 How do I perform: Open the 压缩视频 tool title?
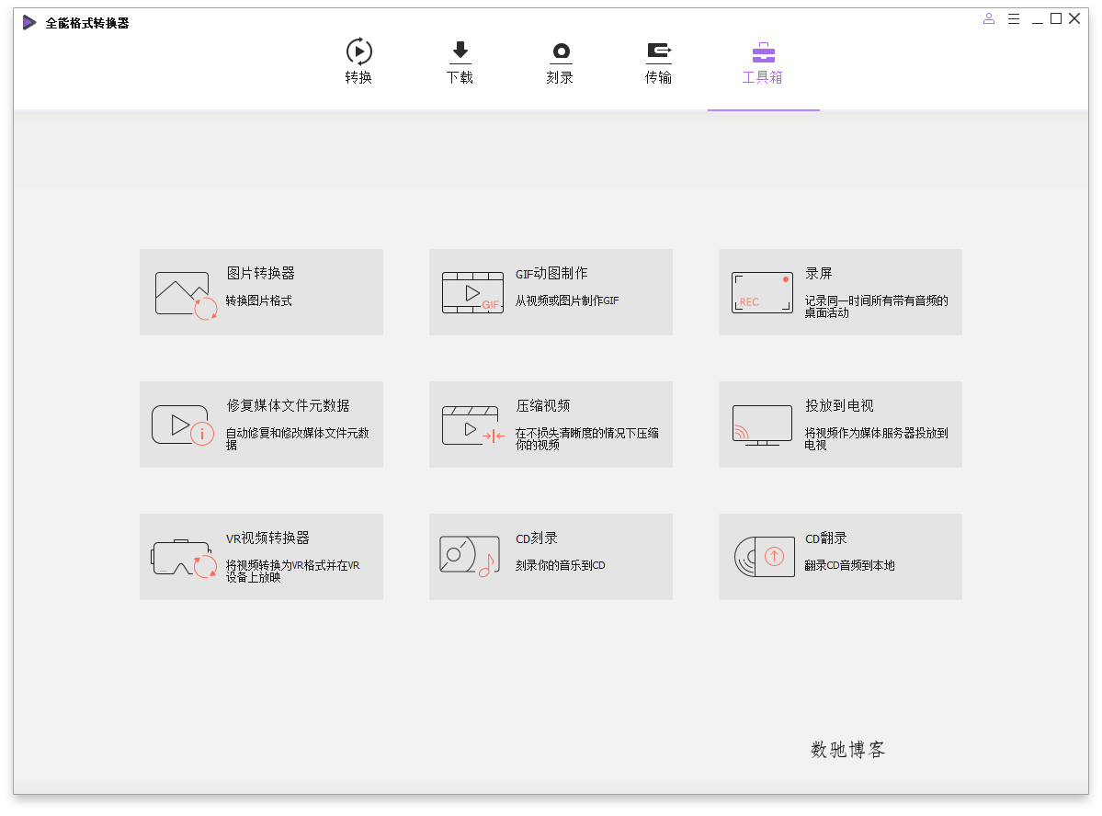point(543,405)
